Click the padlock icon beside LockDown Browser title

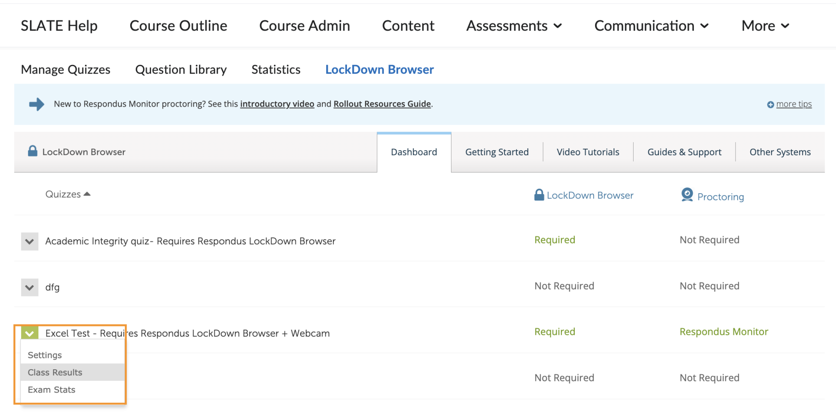point(33,151)
